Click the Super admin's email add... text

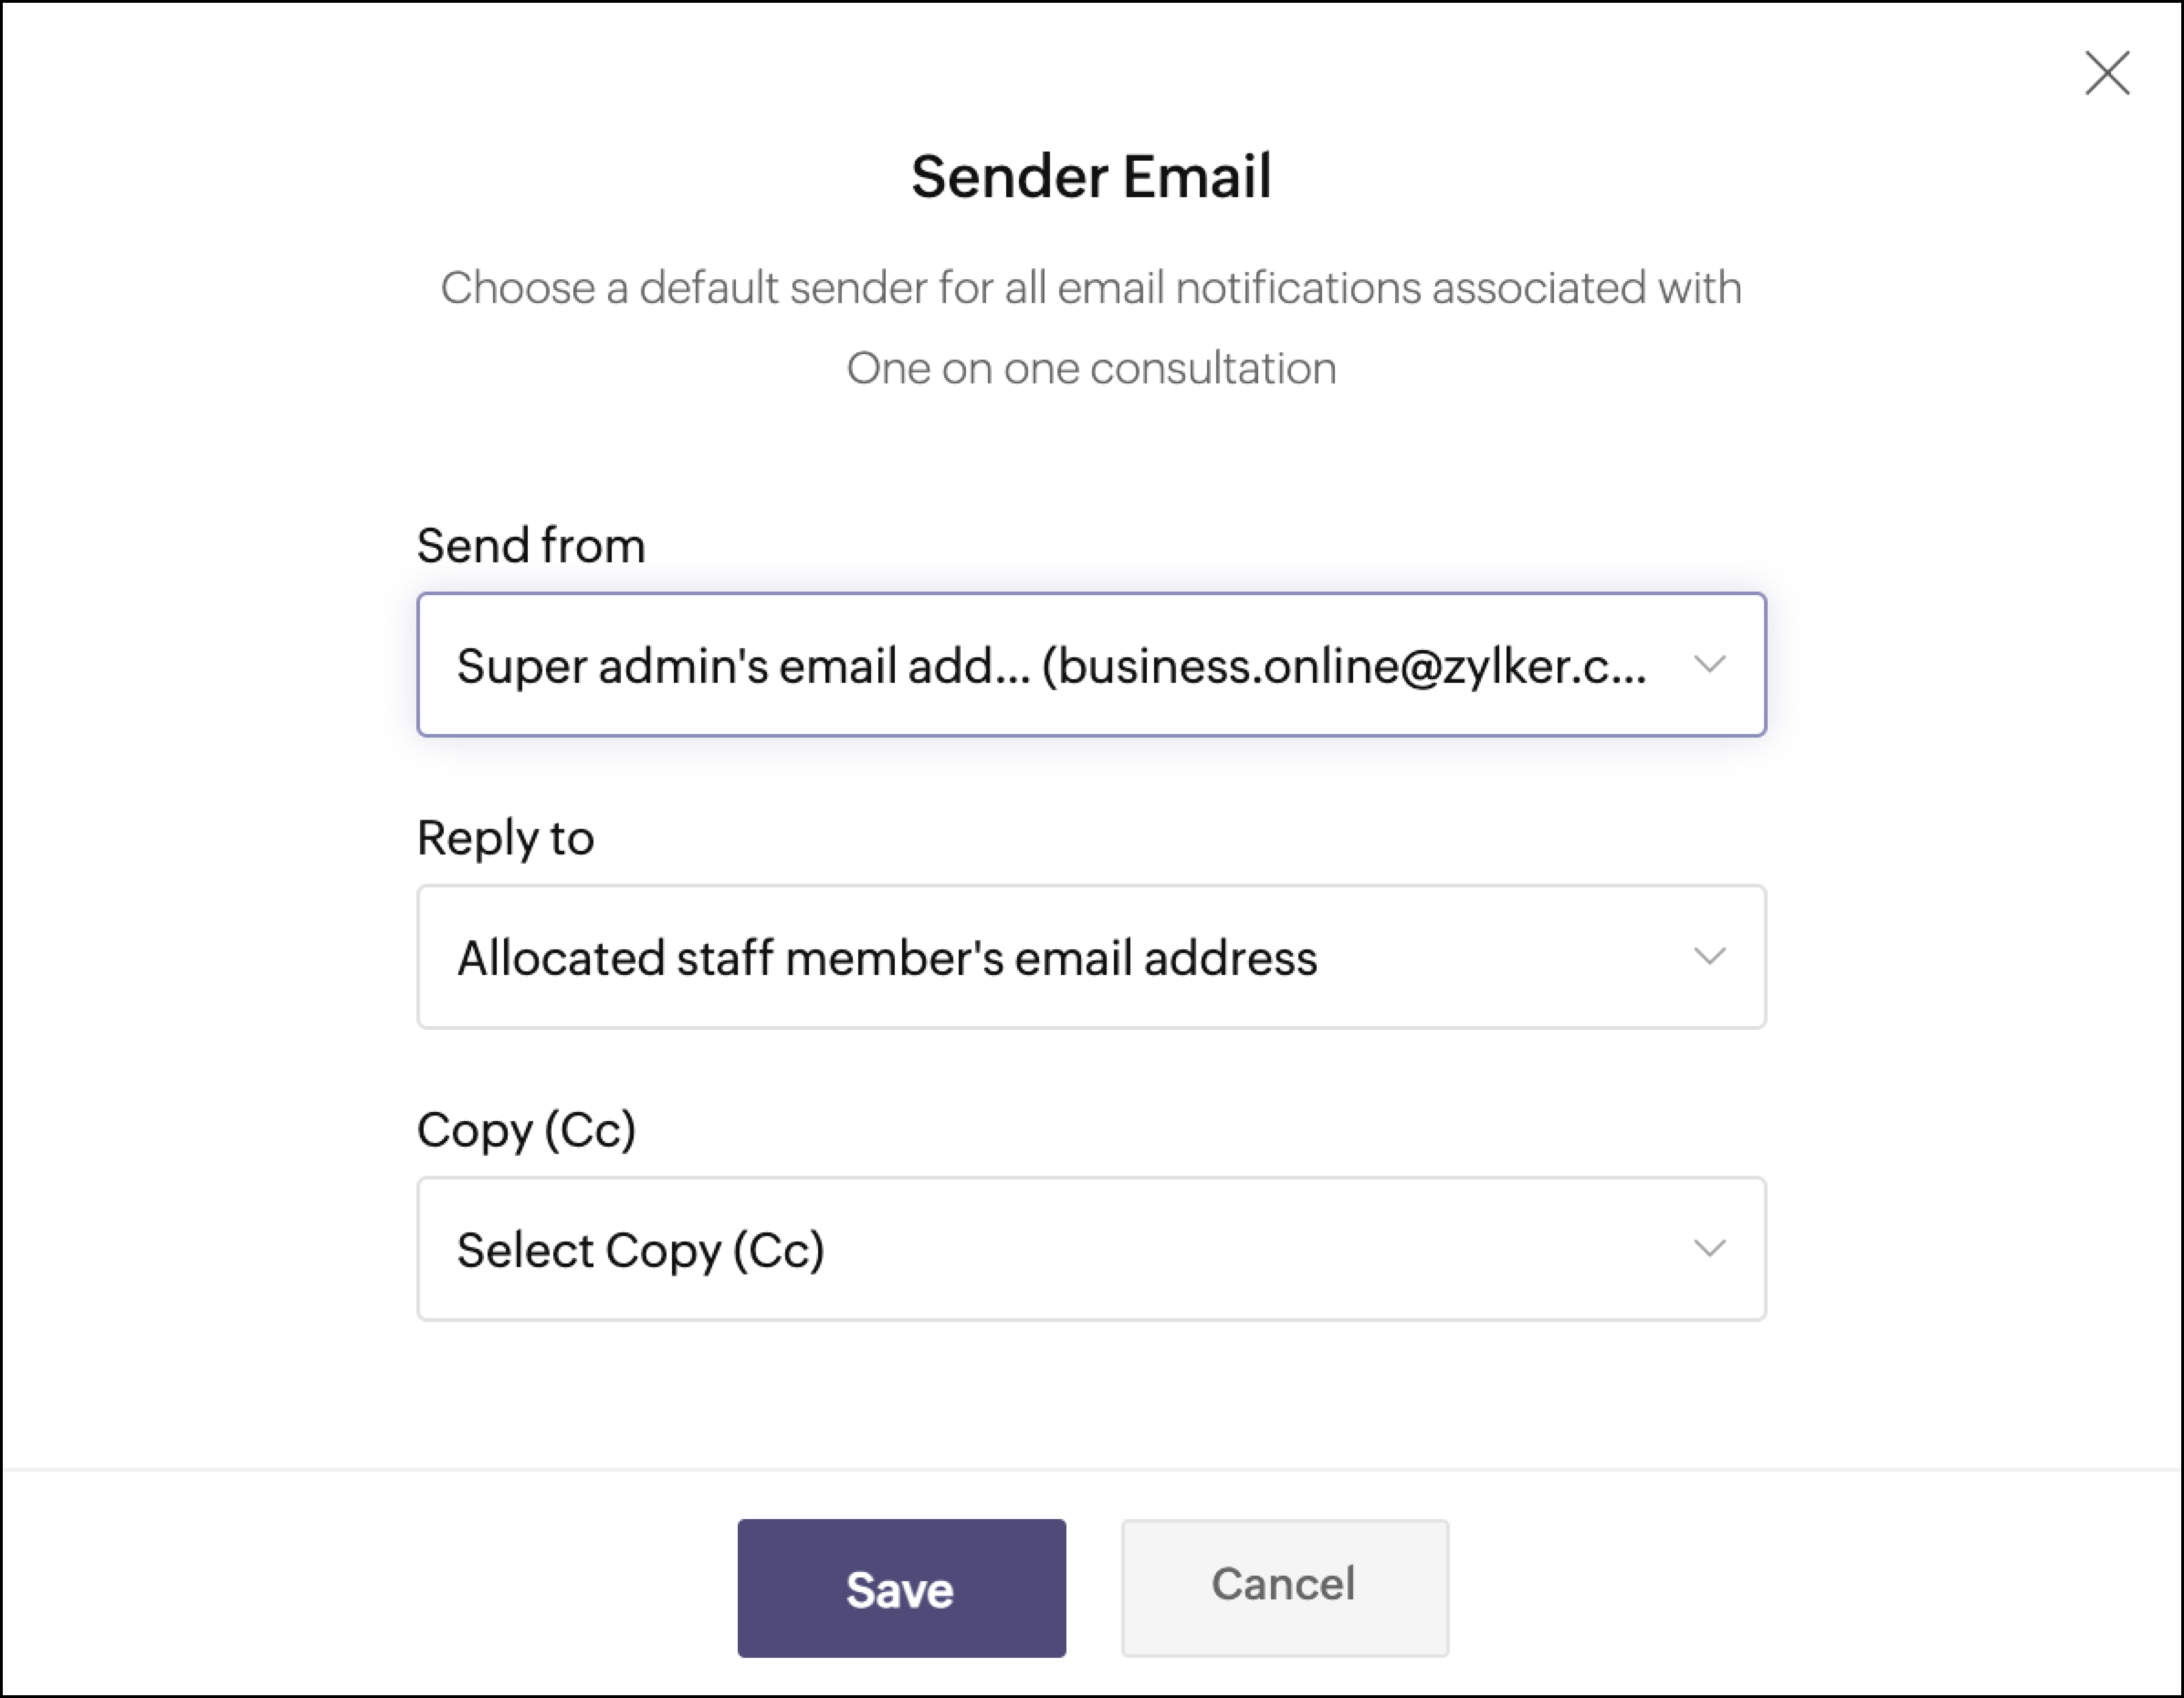click(x=743, y=666)
